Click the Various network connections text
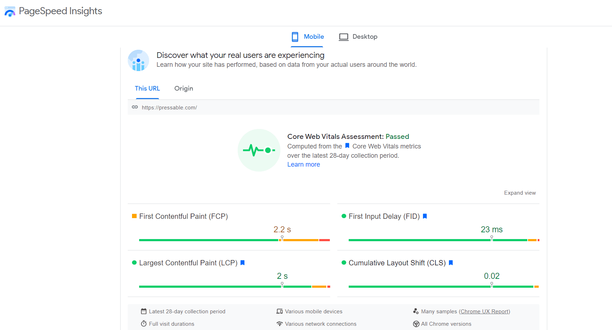This screenshot has height=330, width=612. tap(321, 324)
